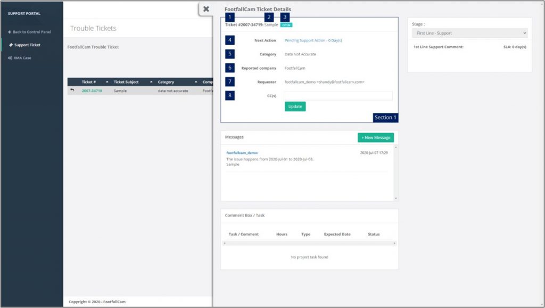Click footfallcam_demo message author
This screenshot has width=545, height=308.
click(x=242, y=153)
